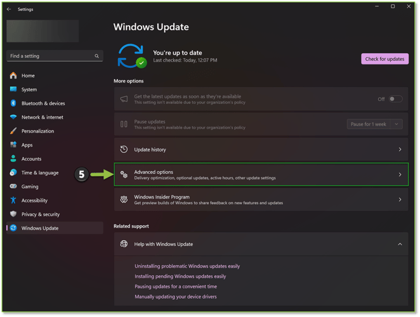Select Time & language category

pos(55,172)
